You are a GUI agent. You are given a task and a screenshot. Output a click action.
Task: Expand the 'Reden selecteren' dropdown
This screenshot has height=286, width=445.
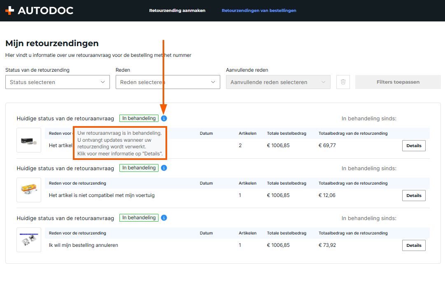tap(168, 82)
